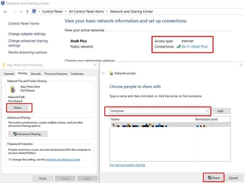Image resolution: width=245 pixels, height=183 pixels.
Task: Click I'm having trouble sharing link
Action: pyautogui.click(x=127, y=165)
